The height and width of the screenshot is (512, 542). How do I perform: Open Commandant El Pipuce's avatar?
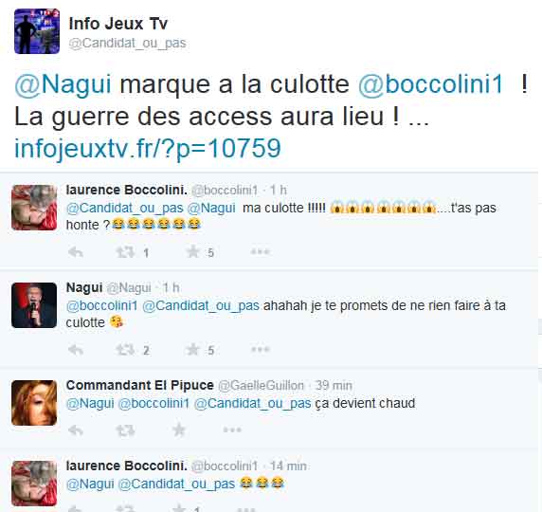34,403
